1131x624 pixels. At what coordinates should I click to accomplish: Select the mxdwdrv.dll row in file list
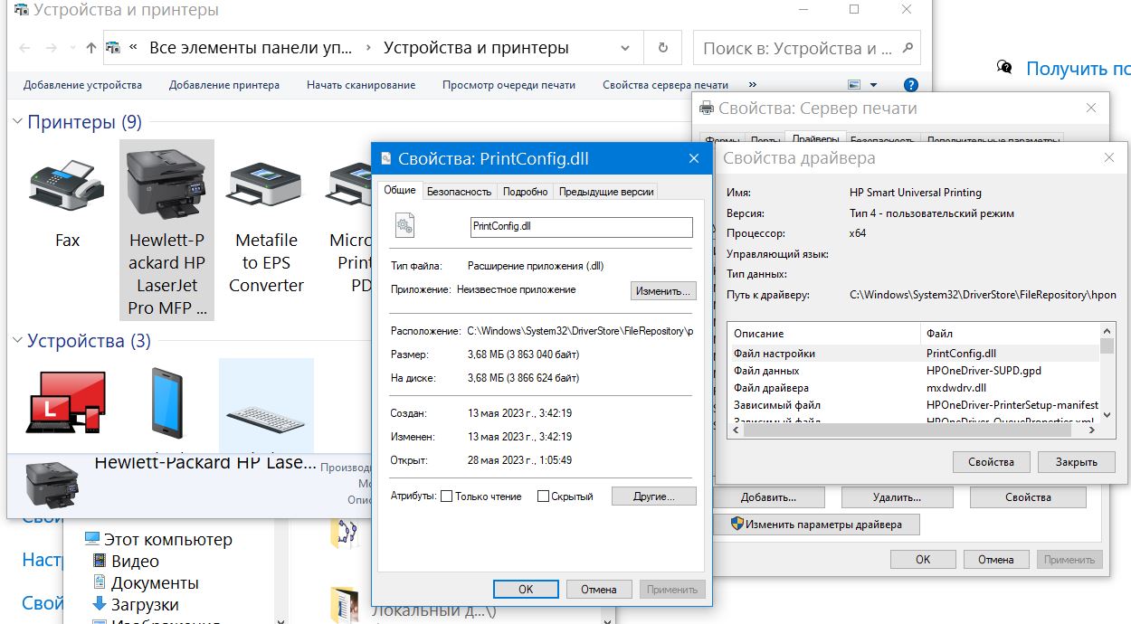(913, 388)
